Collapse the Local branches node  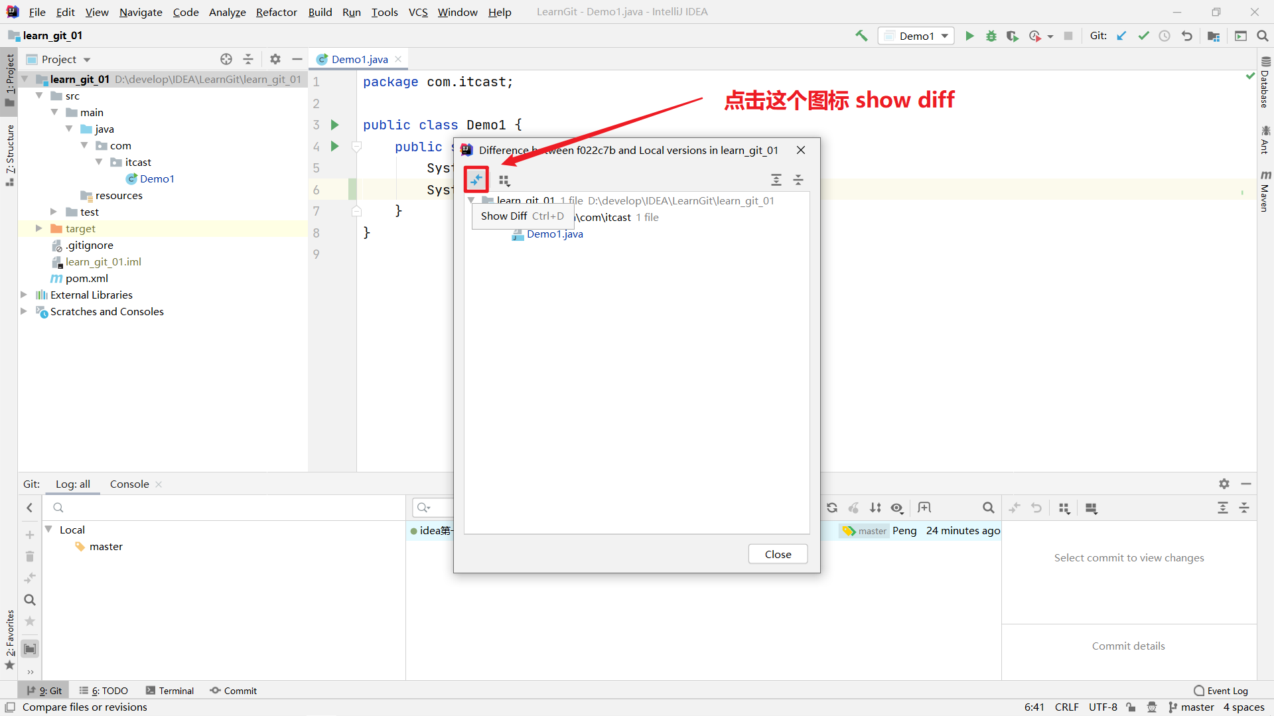point(48,530)
